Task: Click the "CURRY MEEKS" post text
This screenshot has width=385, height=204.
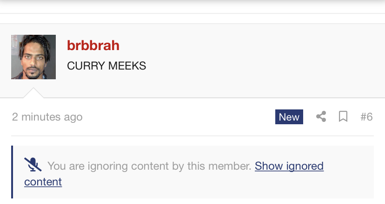Action: coord(106,66)
